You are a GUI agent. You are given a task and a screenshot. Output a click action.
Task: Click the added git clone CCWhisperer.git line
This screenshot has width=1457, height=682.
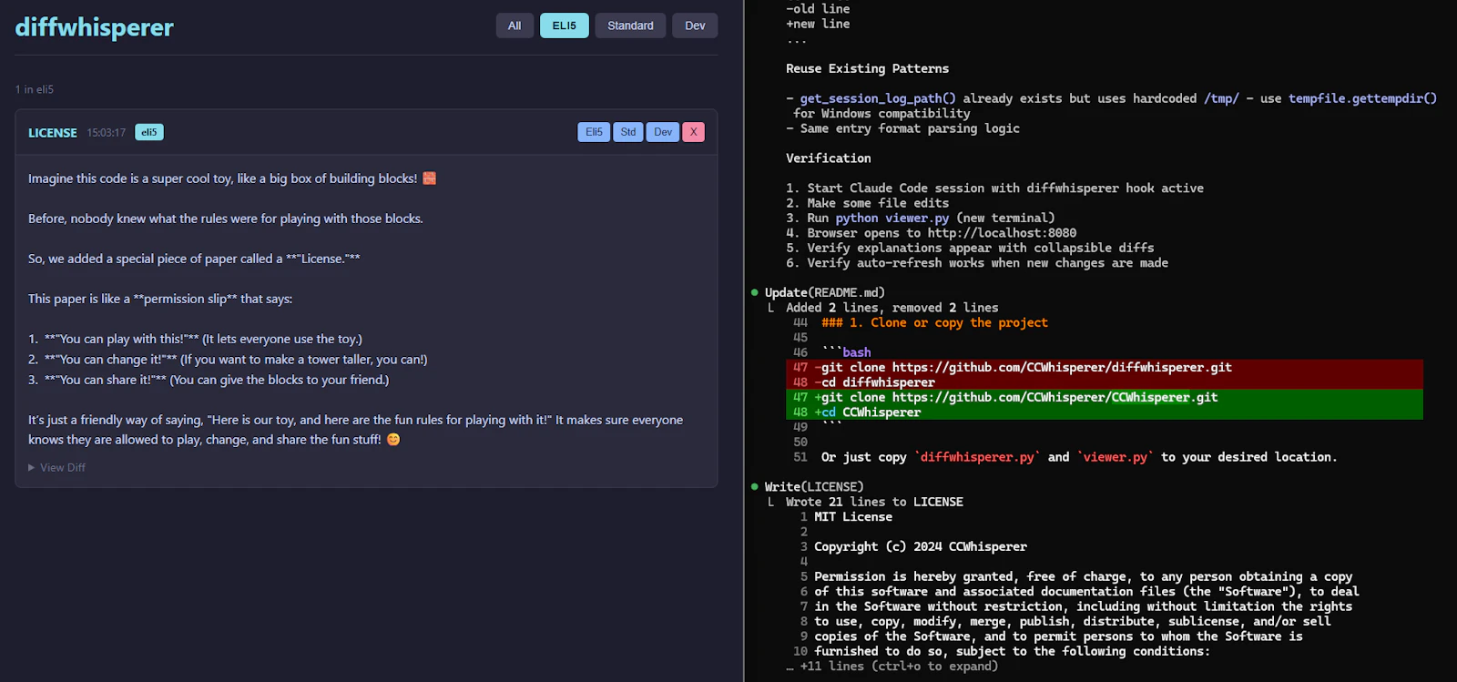[x=1104, y=397]
